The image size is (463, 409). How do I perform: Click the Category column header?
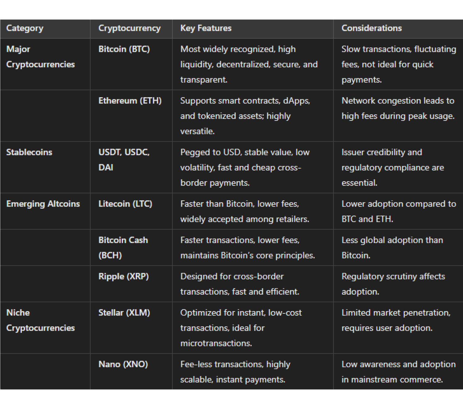[25, 28]
